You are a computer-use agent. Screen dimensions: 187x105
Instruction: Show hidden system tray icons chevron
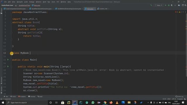click(148, 102)
